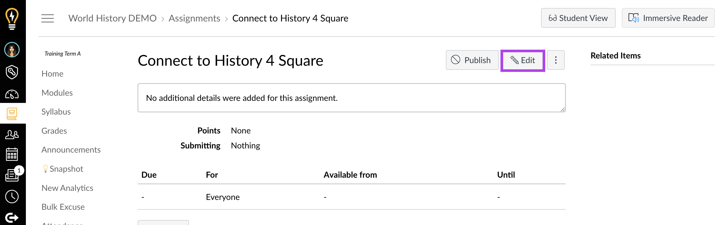Open Home in course navigation

pyautogui.click(x=53, y=74)
